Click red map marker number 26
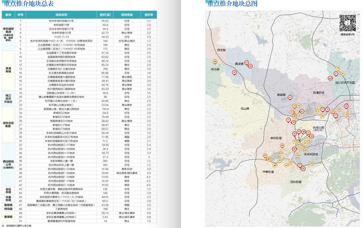 click(301, 111)
